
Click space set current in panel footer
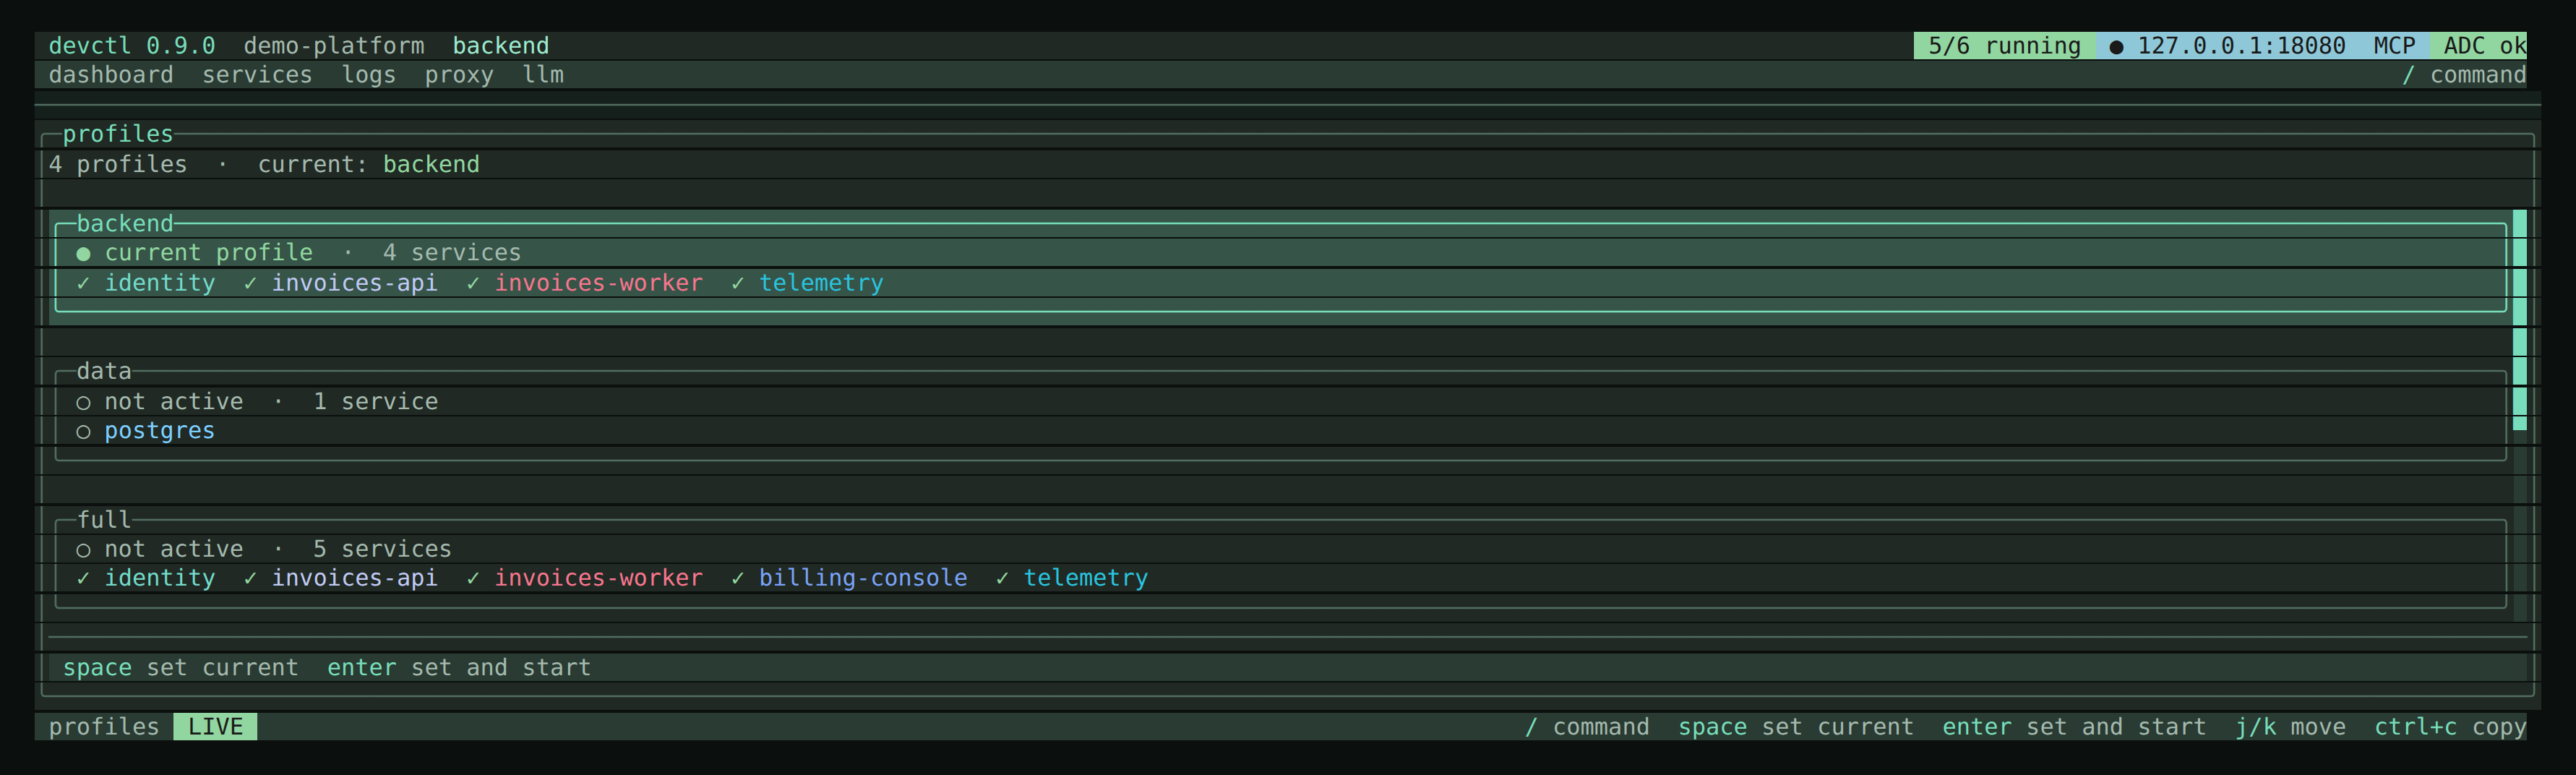click(180, 667)
